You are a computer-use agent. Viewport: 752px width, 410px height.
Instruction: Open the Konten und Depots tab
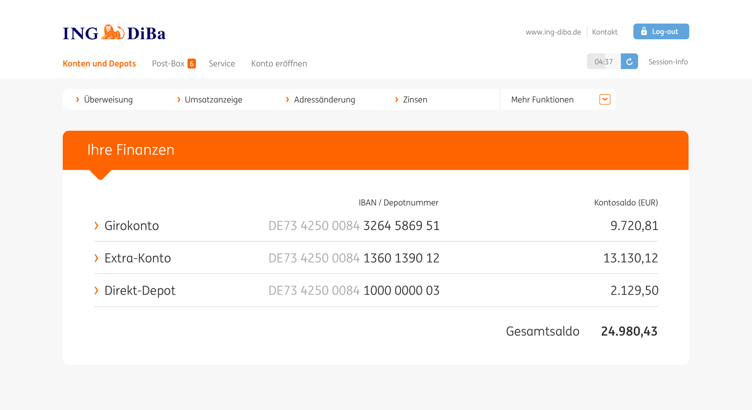99,64
